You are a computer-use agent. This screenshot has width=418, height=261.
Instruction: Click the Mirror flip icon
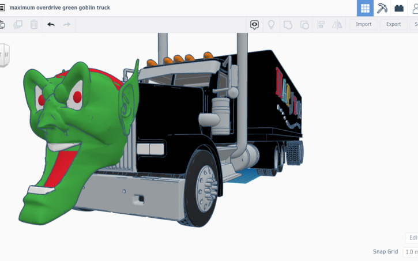337,25
